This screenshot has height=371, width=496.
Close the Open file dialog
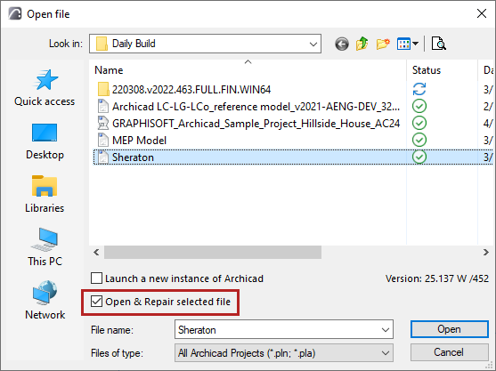coord(482,13)
